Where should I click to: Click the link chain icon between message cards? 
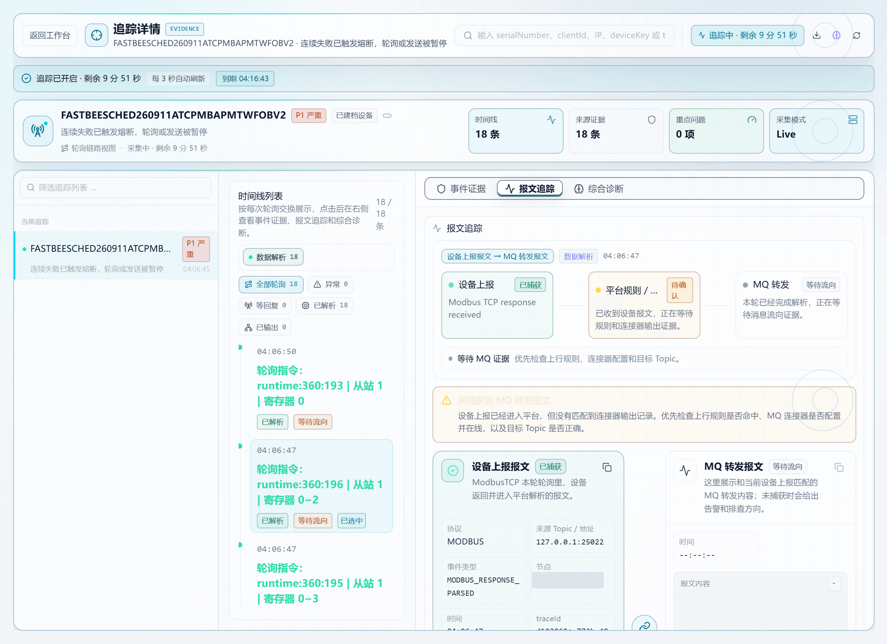(x=644, y=625)
